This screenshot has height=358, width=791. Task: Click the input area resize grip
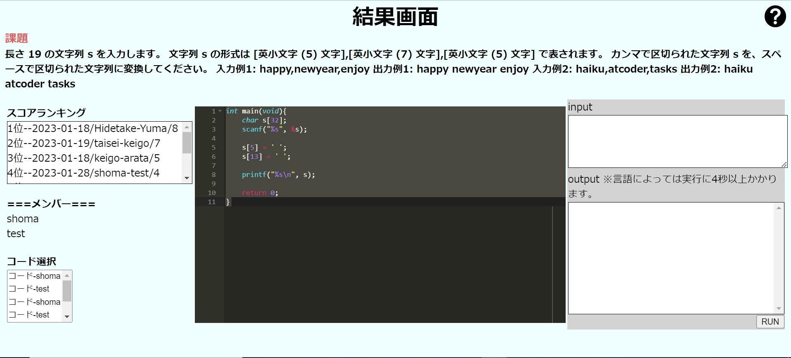coord(784,165)
